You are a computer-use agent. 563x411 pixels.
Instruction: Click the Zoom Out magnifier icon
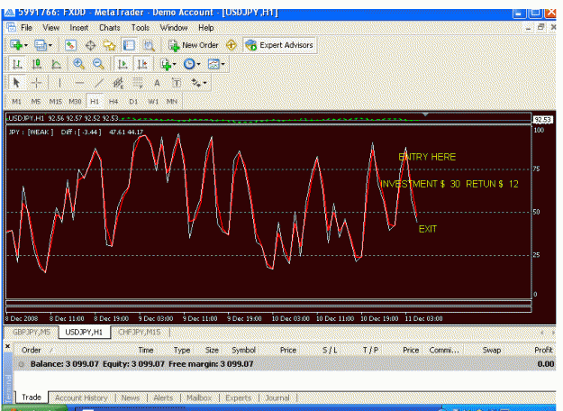point(98,64)
